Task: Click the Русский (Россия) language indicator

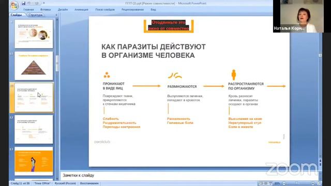Action: (x=65, y=183)
